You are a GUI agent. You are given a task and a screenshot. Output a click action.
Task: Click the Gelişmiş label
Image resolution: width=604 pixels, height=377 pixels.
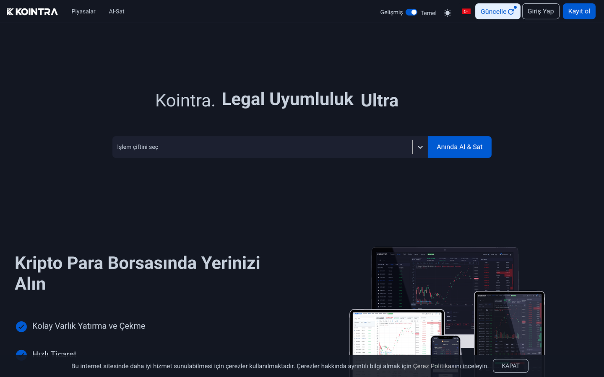[391, 13]
